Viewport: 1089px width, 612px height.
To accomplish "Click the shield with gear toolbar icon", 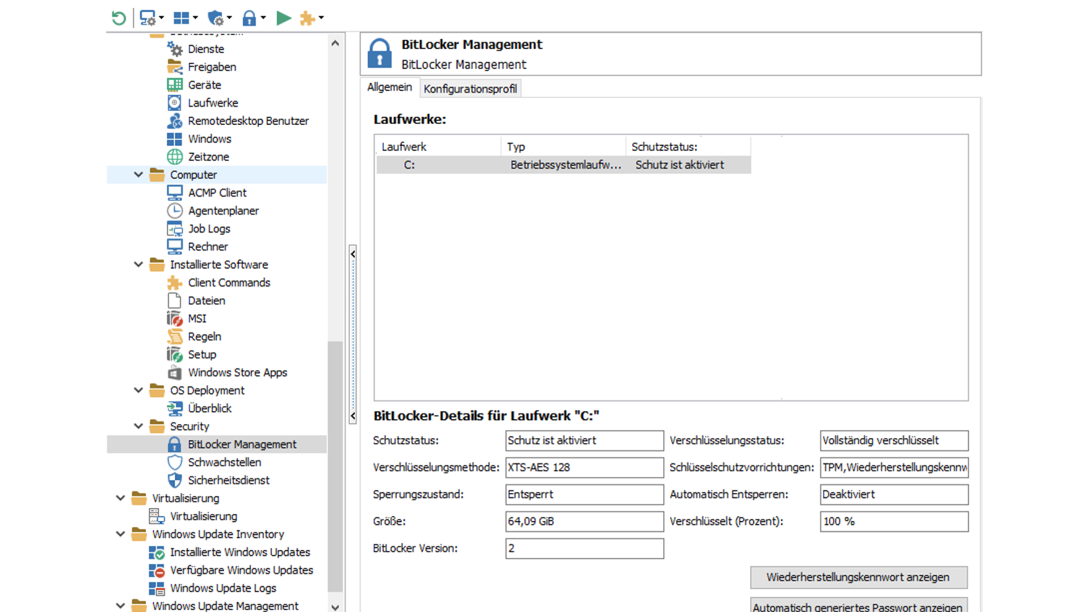I will (x=216, y=18).
